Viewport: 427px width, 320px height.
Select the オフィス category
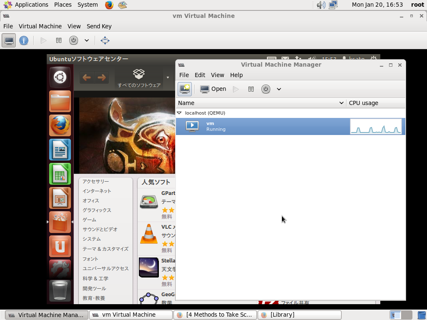point(90,200)
